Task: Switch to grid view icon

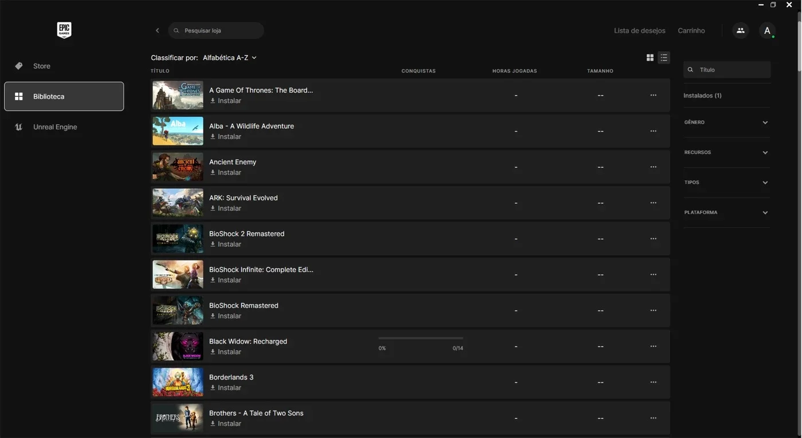Action: pos(650,58)
